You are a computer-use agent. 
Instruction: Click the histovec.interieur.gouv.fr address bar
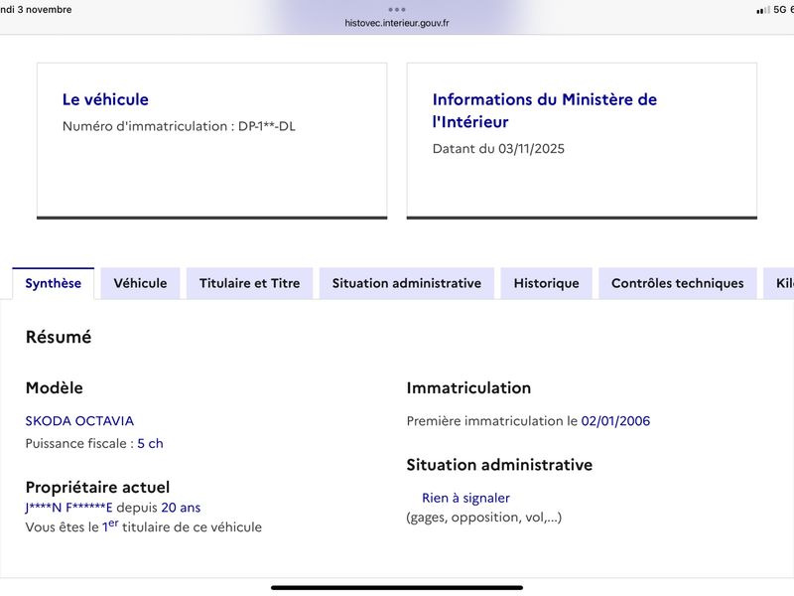click(396, 23)
